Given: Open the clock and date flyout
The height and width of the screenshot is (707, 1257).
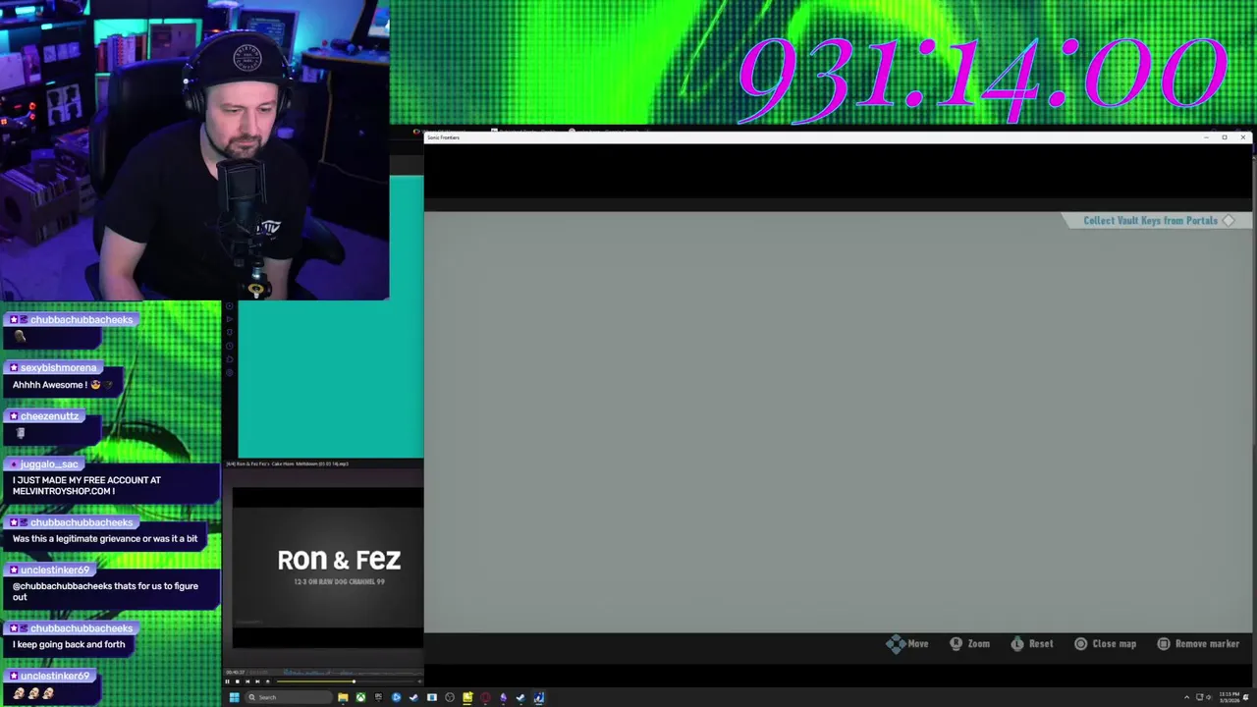Looking at the screenshot, I should tap(1230, 697).
